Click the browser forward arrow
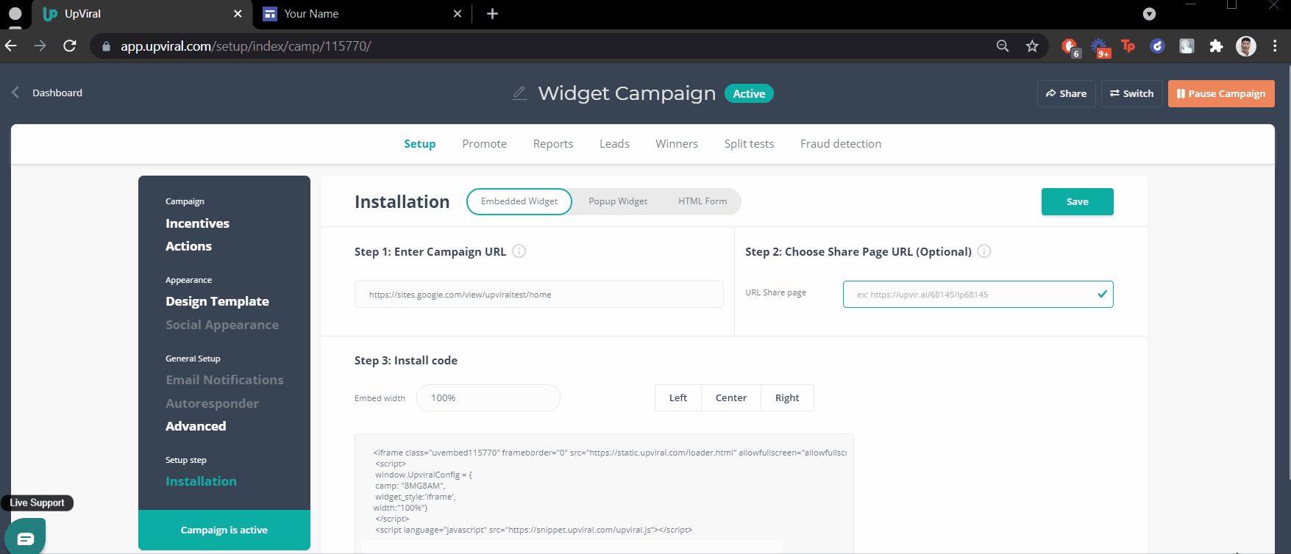The image size is (1291, 554). point(40,46)
